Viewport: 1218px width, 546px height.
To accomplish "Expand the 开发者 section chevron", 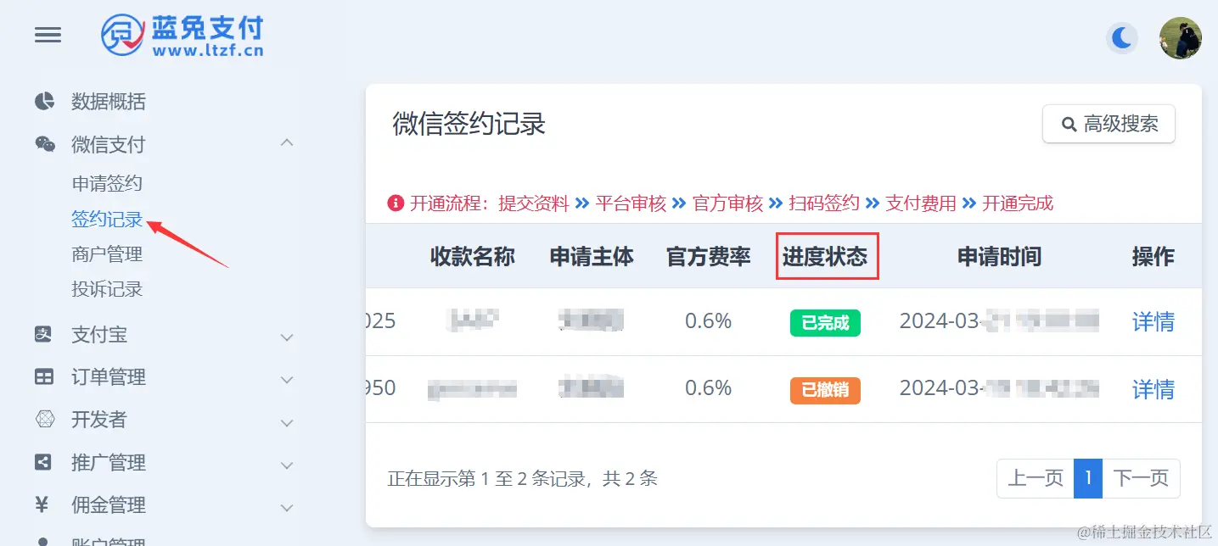I will [287, 422].
